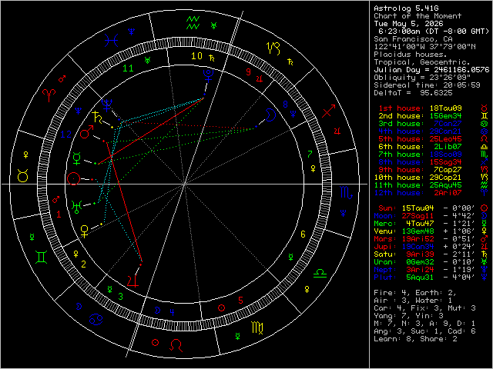Image resolution: width=493 pixels, height=369 pixels.
Task: Click the Taurus glyph on the 1st house row
Action: pos(485,108)
